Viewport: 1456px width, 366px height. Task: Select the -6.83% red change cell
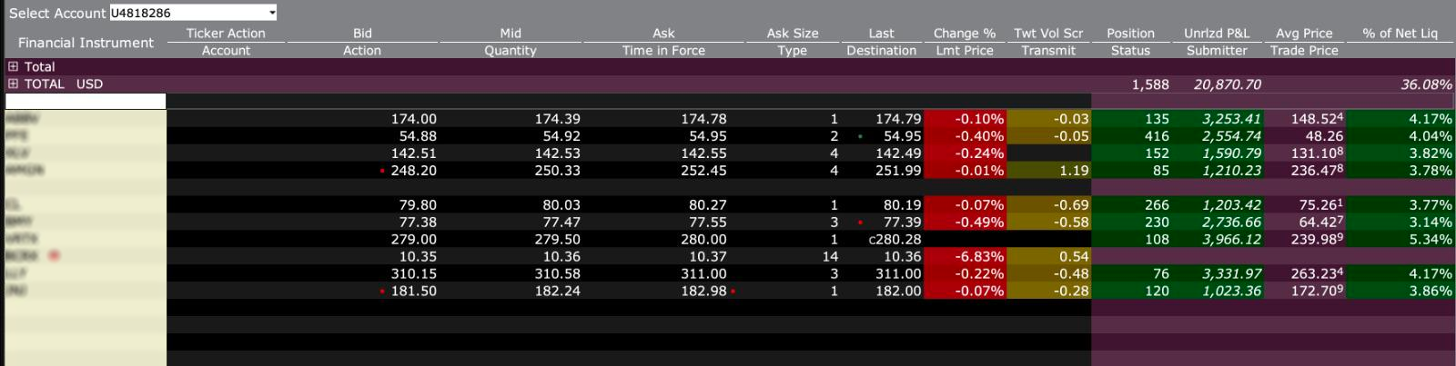pos(965,257)
